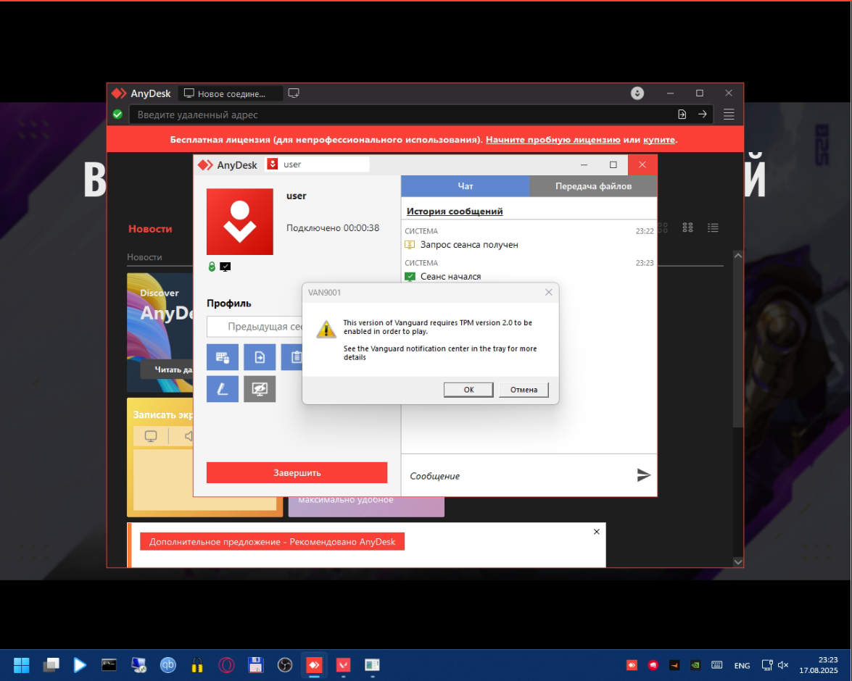852x681 pixels.
Task: Toggle keyboard and mouse control permission
Action: 222,356
